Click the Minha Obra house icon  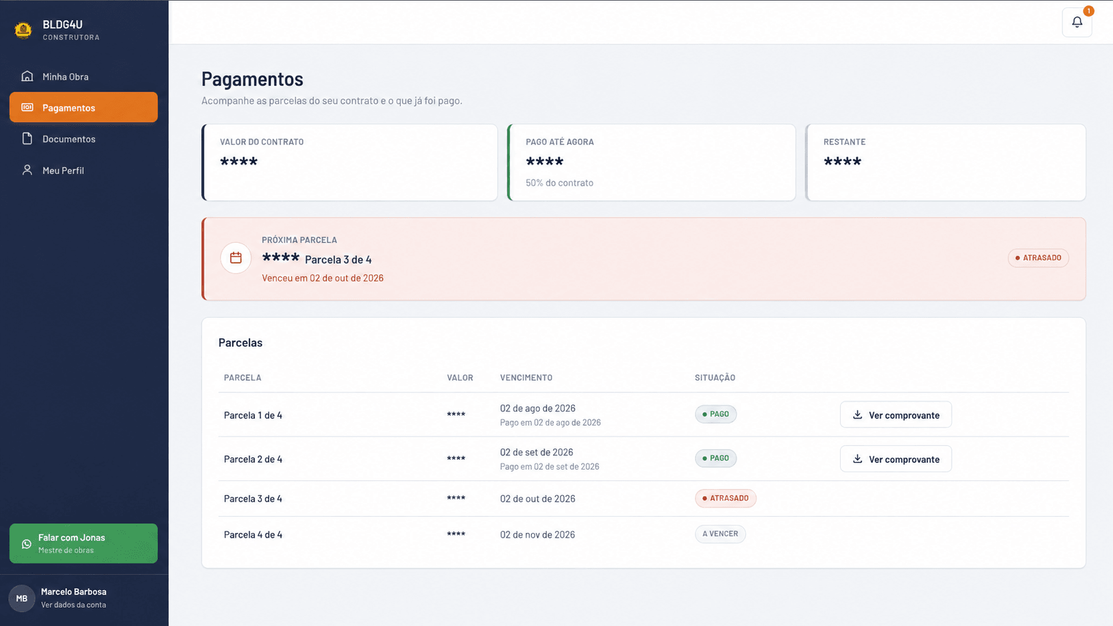coord(27,76)
